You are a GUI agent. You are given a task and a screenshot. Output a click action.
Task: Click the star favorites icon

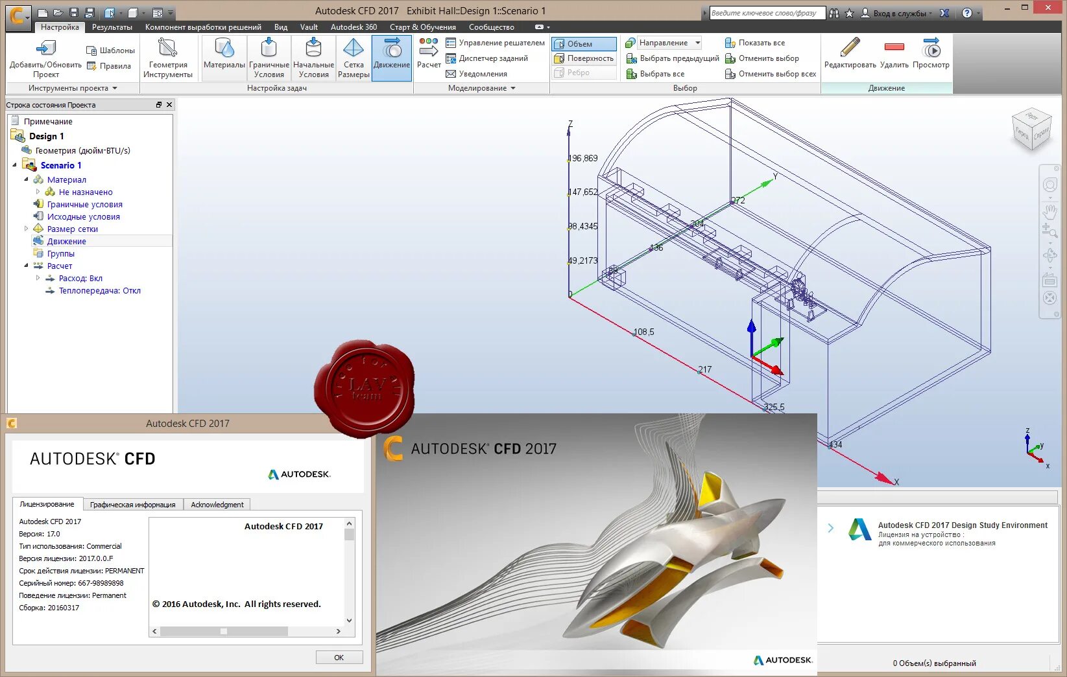coord(850,13)
